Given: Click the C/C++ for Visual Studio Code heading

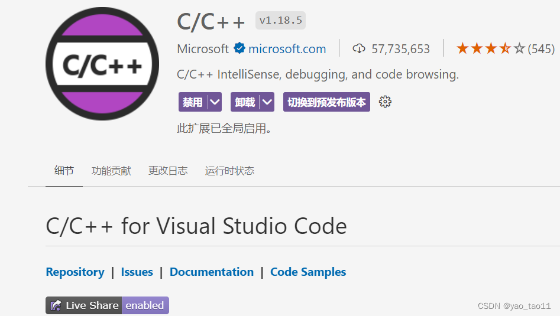Looking at the screenshot, I should coord(196,226).
